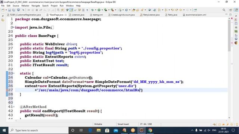
Task: Open the Coverage dropdown arrow
Action: (x=109, y=10)
